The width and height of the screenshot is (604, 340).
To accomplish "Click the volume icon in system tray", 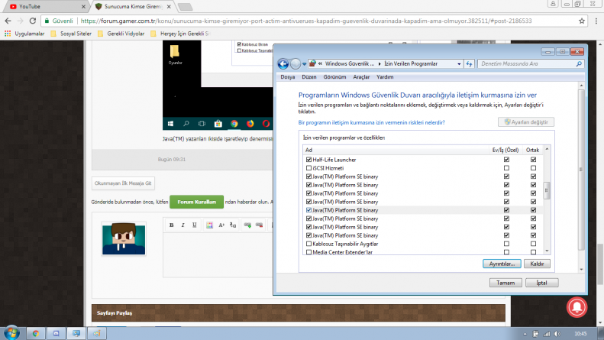I will coord(557,334).
